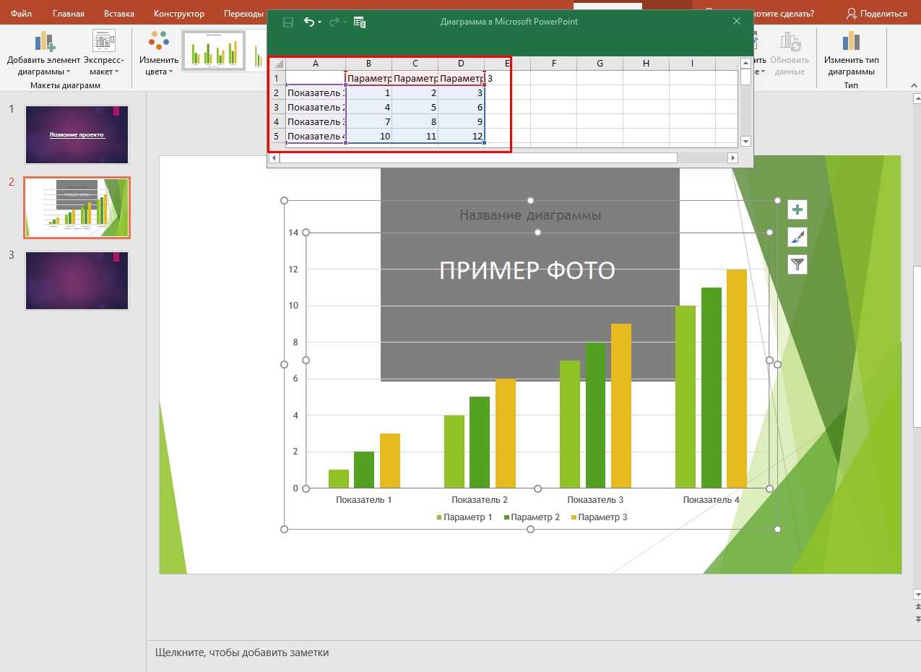921x672 pixels.
Task: Select slide 1 thumbnail in the panel
Action: pyautogui.click(x=77, y=134)
